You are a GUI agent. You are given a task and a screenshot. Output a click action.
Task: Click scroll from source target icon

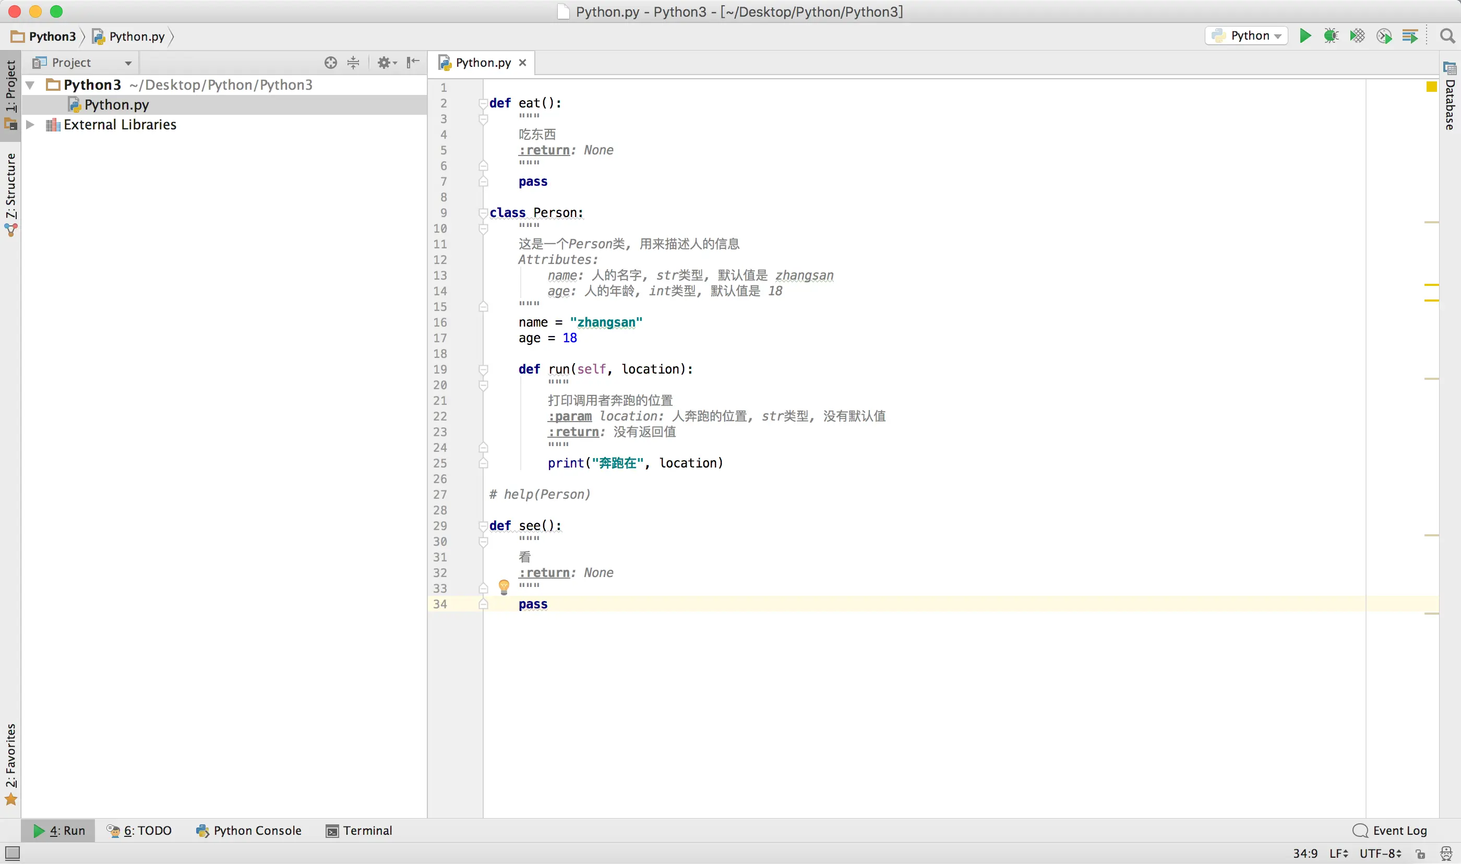tap(331, 63)
